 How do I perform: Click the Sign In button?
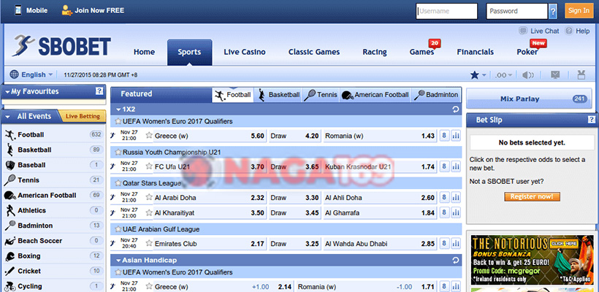point(579,11)
